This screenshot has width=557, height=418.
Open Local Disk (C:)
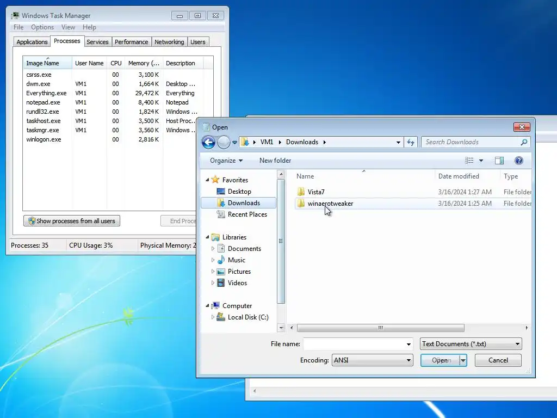247,317
